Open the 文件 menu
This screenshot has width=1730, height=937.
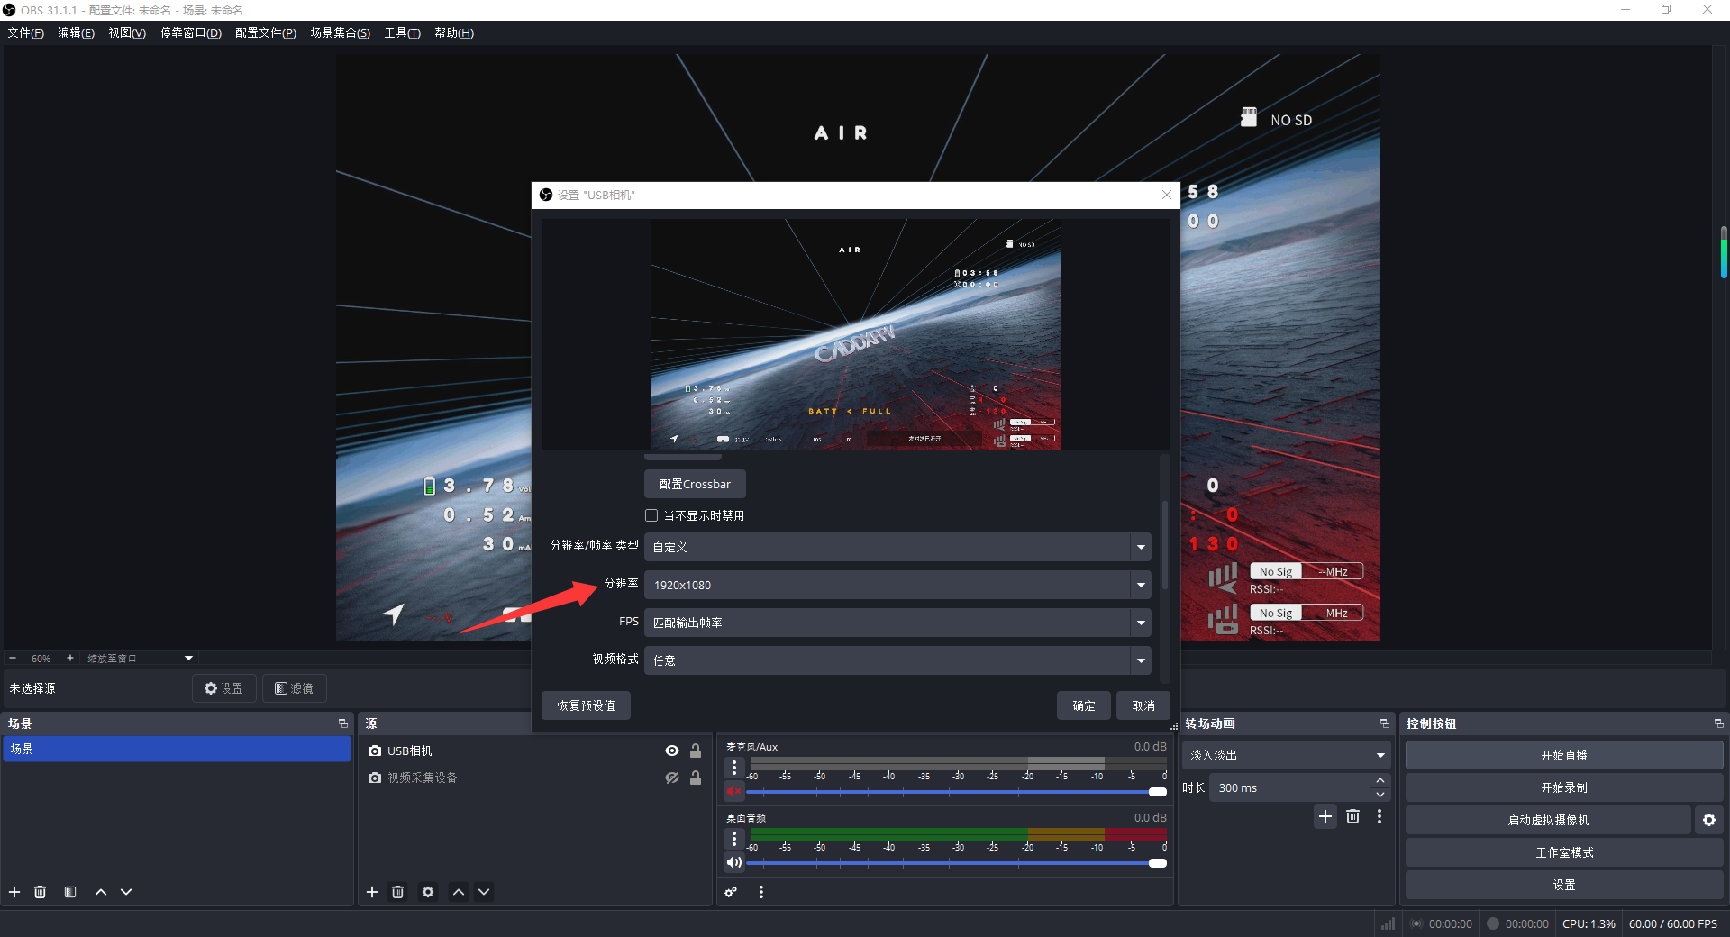[x=26, y=32]
